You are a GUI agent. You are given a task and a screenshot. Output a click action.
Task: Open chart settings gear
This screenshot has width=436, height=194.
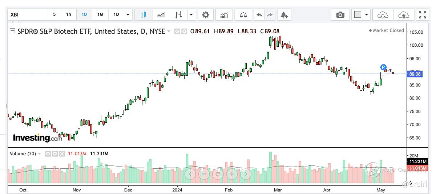(206, 14)
